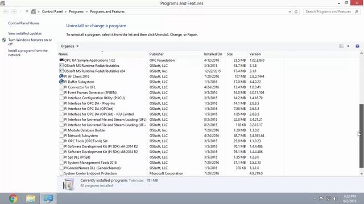Screen dimensions: 364x204
Task: Sort by the Installed On column header
Action: (x=213, y=54)
